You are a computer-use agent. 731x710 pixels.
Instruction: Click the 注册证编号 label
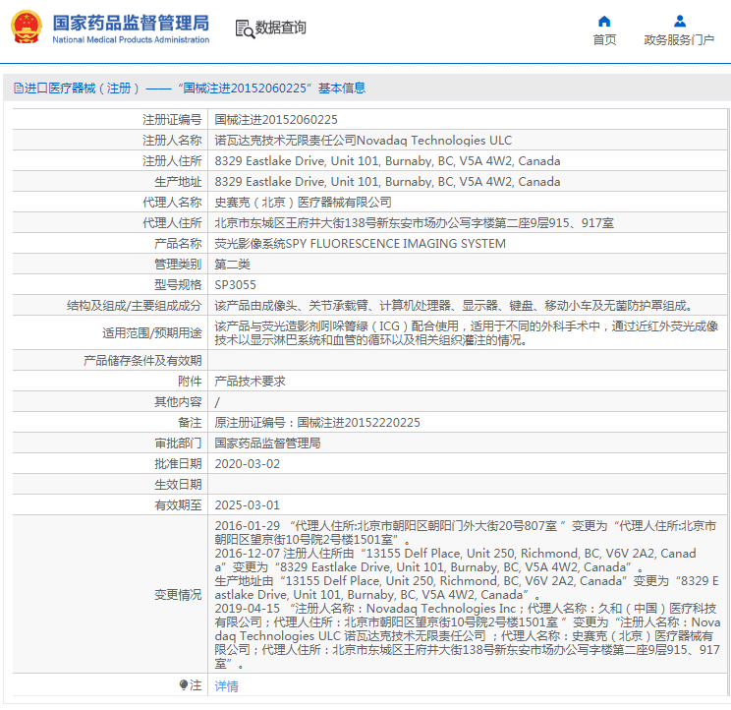click(x=172, y=120)
